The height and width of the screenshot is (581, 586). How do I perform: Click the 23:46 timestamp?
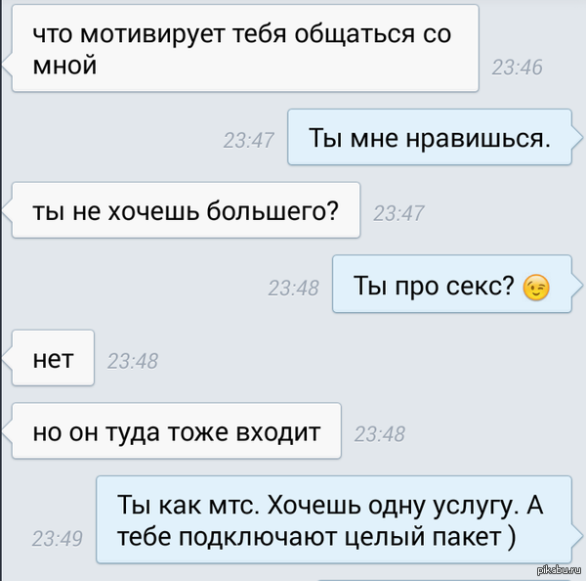click(517, 67)
